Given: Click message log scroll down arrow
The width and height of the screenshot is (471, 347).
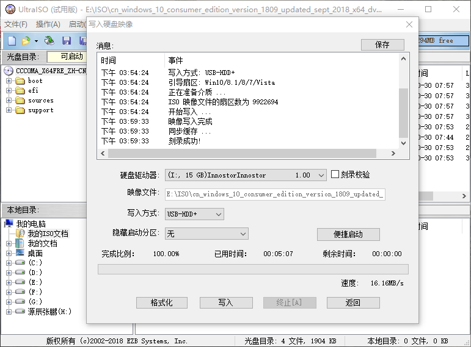Looking at the screenshot, I should tap(403, 143).
